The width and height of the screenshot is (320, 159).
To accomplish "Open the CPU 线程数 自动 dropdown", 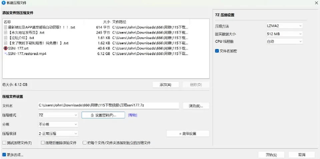I will (x=284, y=41).
